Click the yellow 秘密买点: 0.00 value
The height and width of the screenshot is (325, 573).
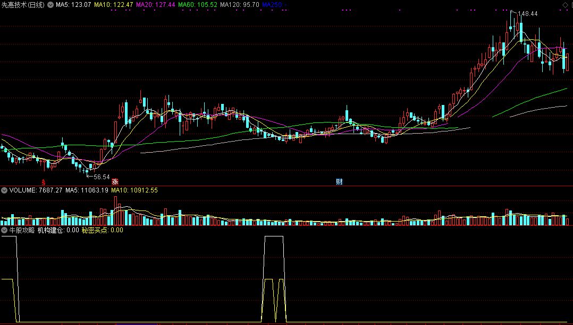(102, 230)
